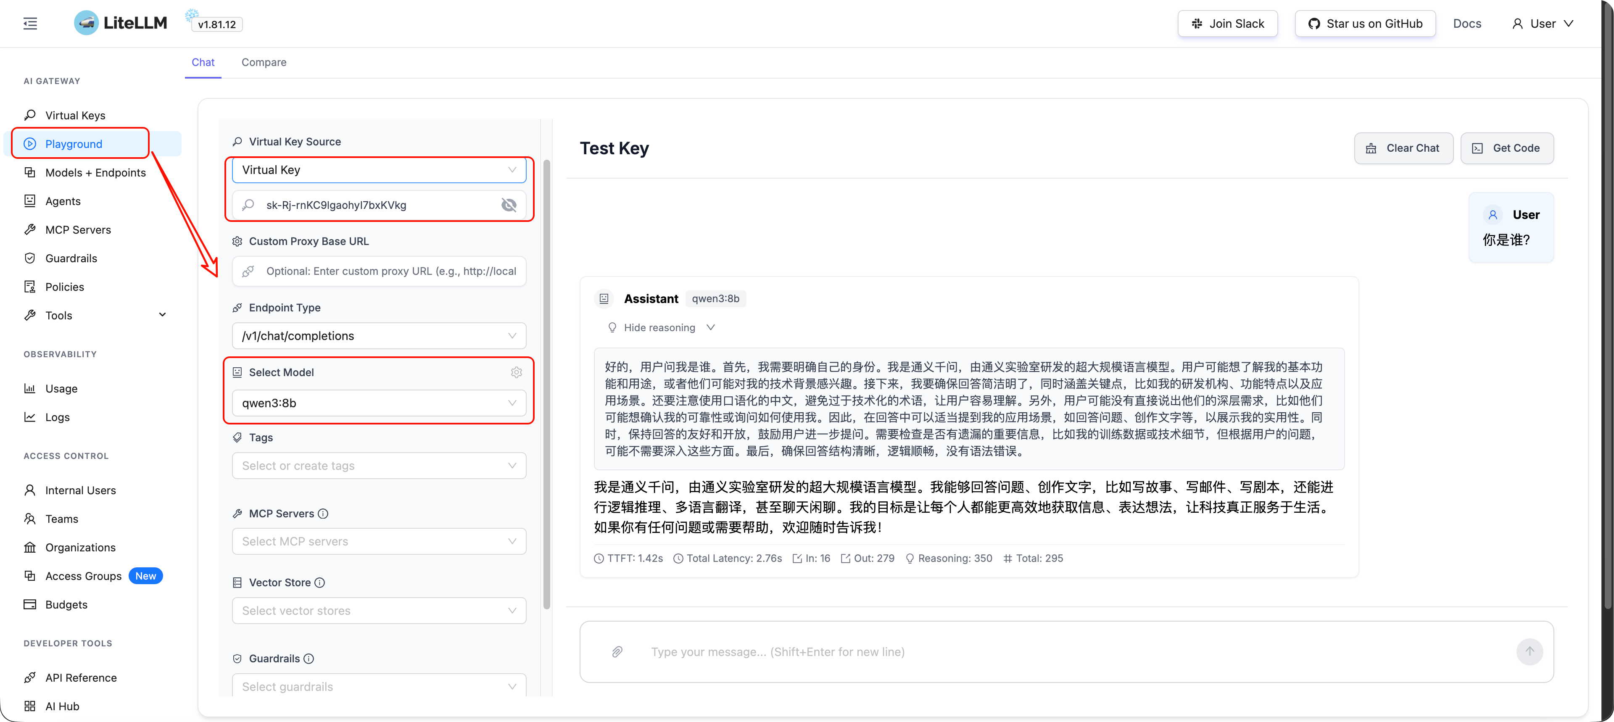
Task: Click the send message arrow button
Action: click(1530, 652)
